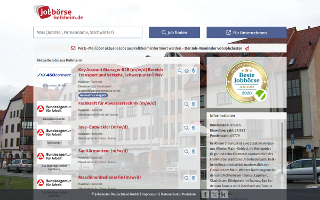Screen dimensions: 320x200
Task: Click map pin icon for Fachkraft für Abwassertechnik
Action: (194, 104)
